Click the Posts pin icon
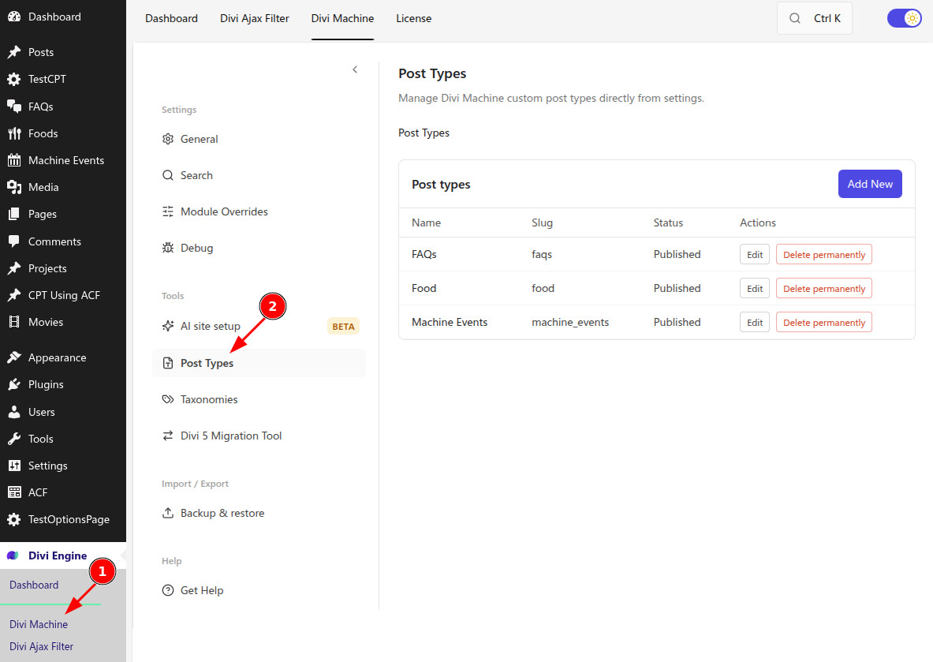 [13, 52]
